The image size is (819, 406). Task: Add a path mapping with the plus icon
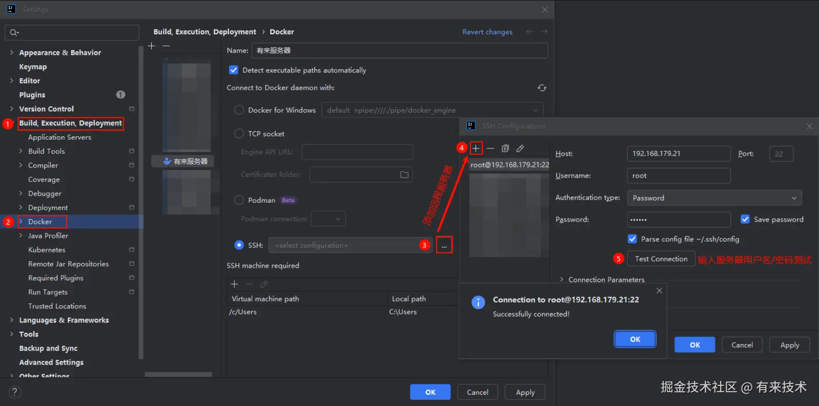(x=234, y=284)
